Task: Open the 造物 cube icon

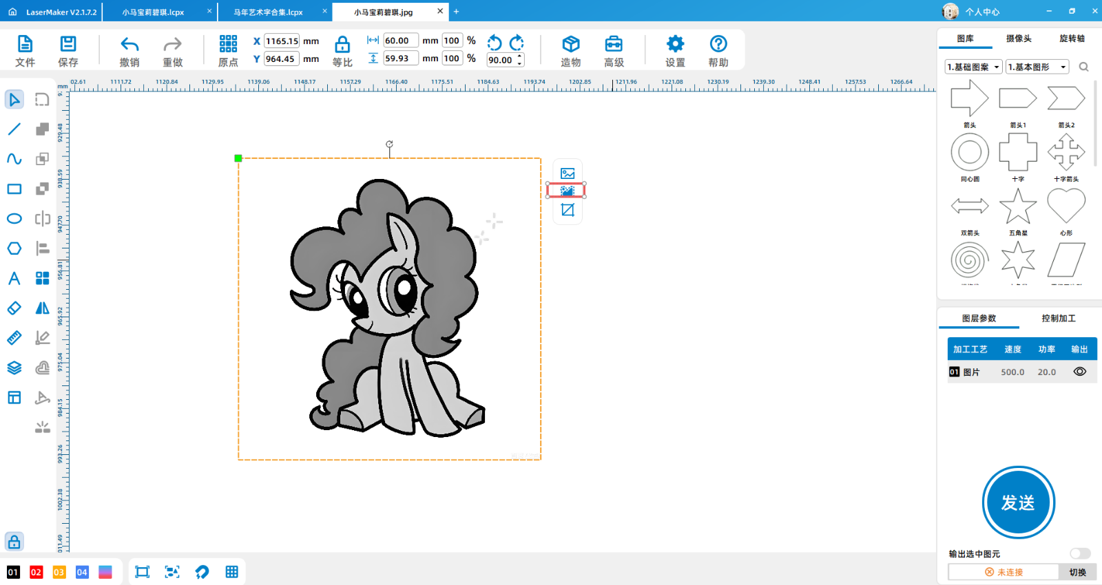Action: pyautogui.click(x=570, y=45)
